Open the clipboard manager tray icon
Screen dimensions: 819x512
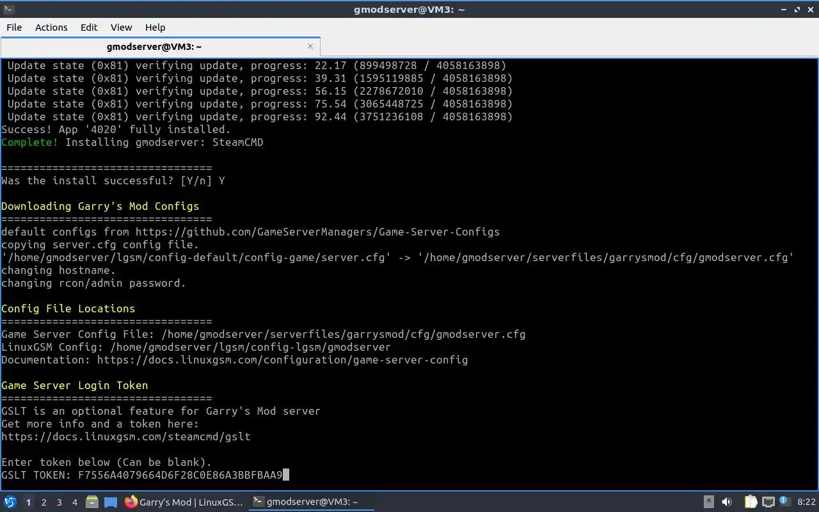coord(751,502)
